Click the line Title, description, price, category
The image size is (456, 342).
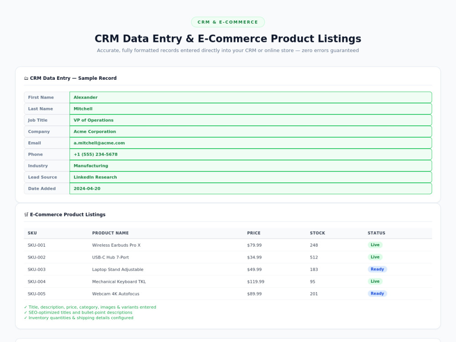(x=90, y=307)
